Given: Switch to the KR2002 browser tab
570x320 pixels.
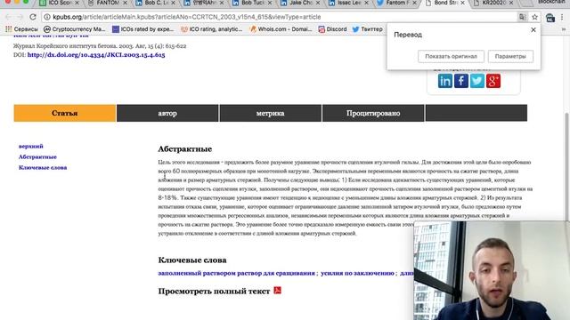Looking at the screenshot, I should pos(493,3).
